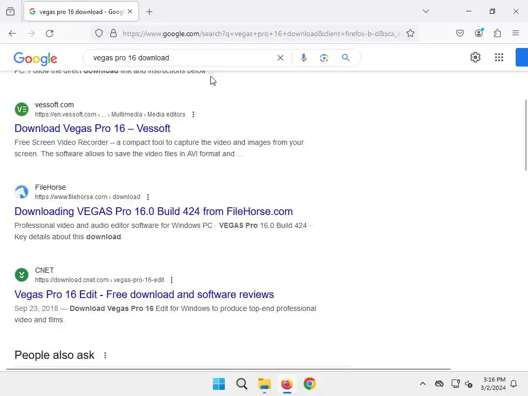Viewport: 528px width, 396px height.
Task: Open Google quick settings gear
Action: 475,58
